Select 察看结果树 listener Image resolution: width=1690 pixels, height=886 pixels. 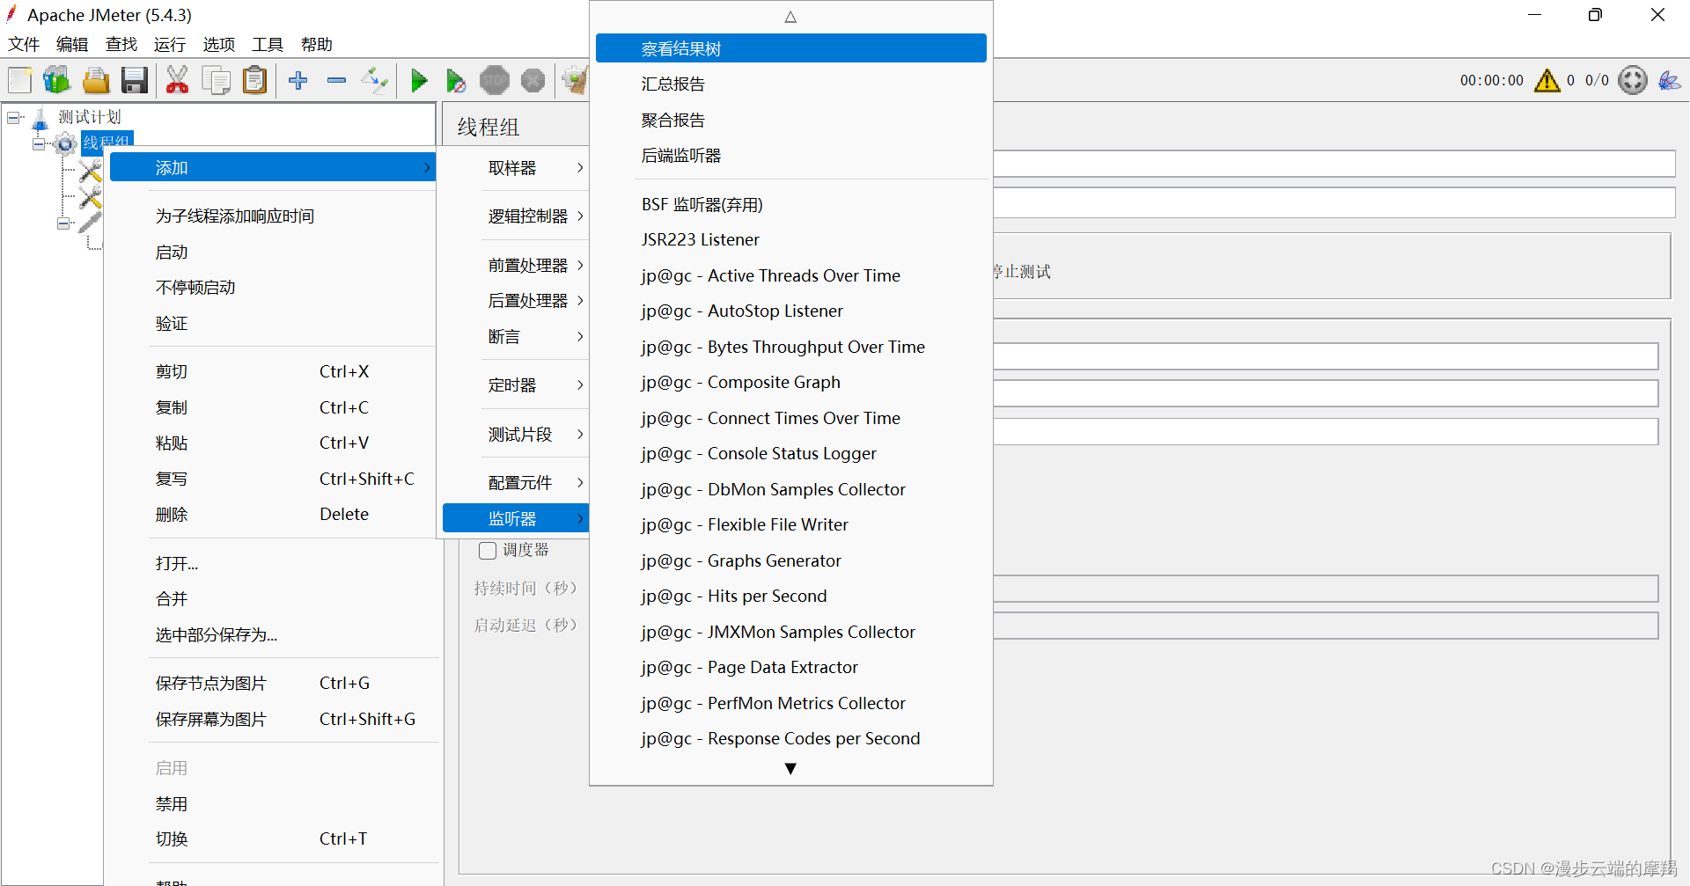click(790, 49)
